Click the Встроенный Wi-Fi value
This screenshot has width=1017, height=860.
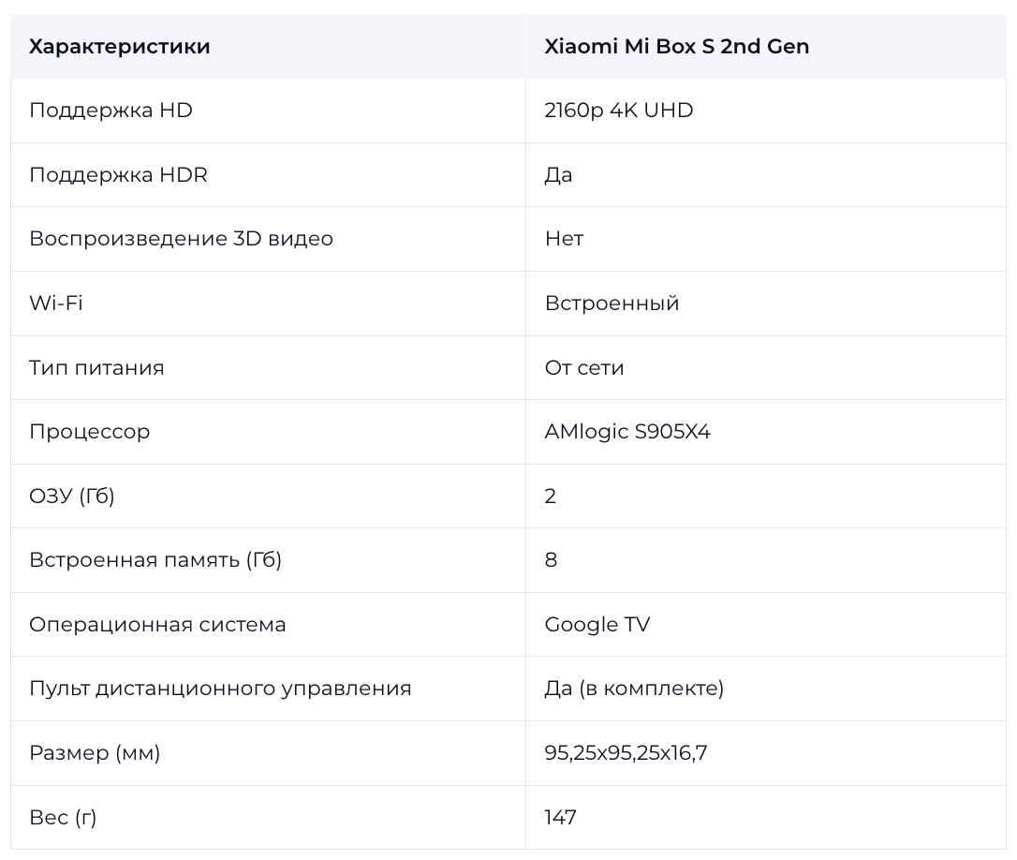[612, 304]
